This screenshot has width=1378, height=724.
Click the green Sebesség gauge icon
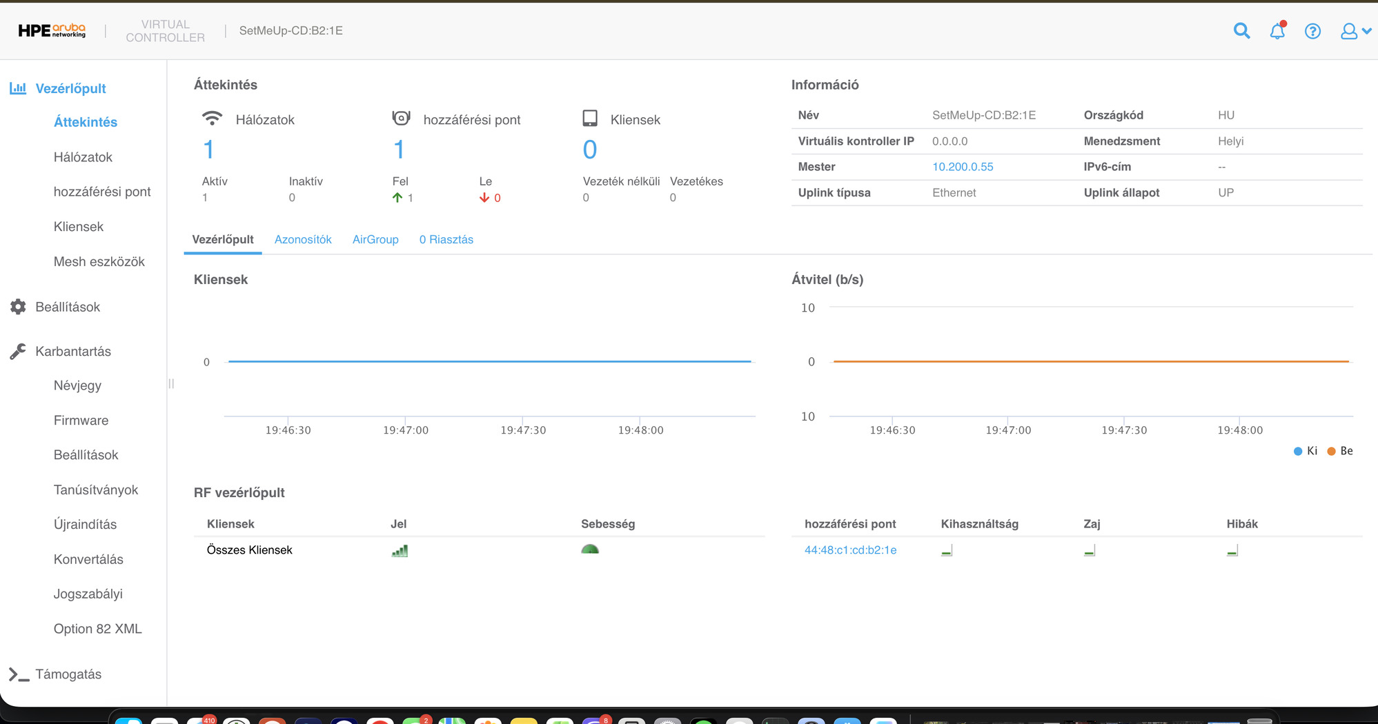pos(590,550)
